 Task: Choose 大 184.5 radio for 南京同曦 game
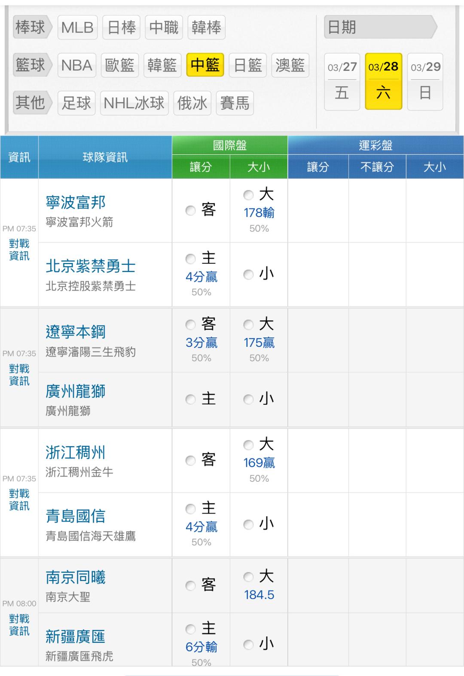[248, 577]
